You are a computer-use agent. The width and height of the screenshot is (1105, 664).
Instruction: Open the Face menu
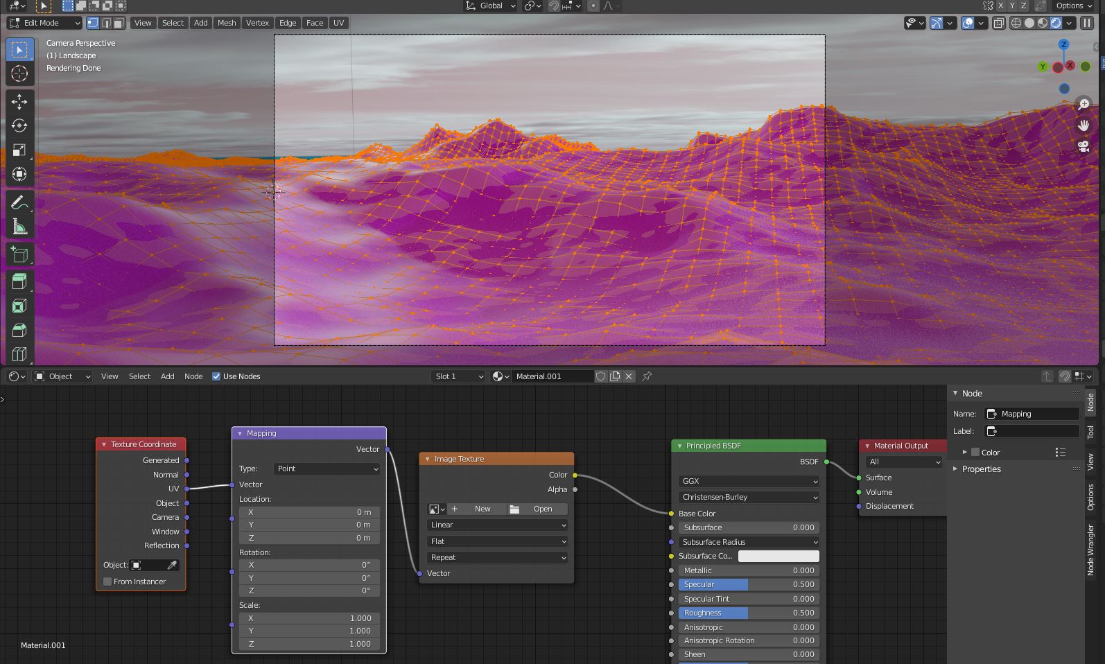pyautogui.click(x=315, y=23)
